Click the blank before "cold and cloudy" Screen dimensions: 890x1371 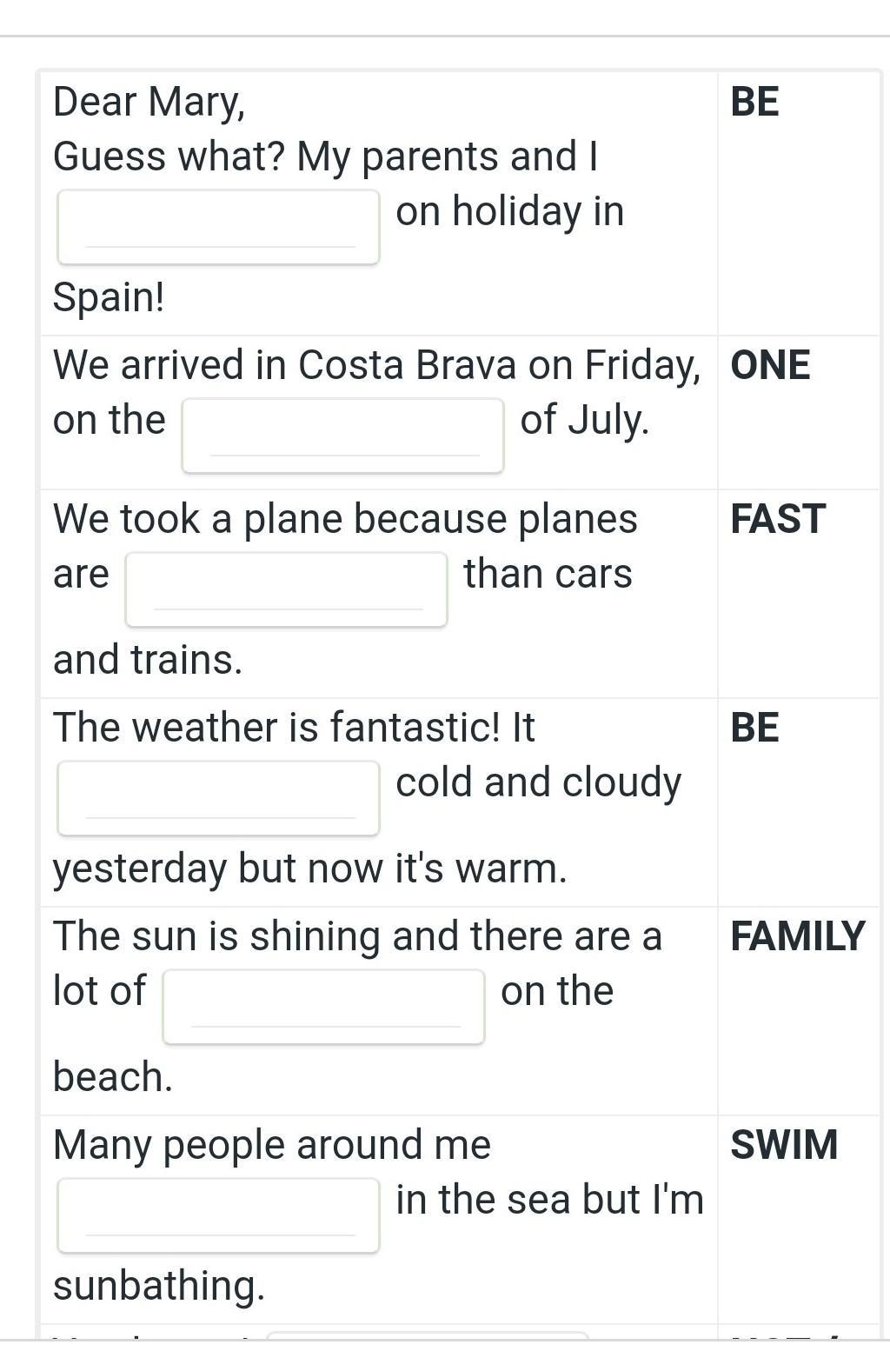click(218, 798)
